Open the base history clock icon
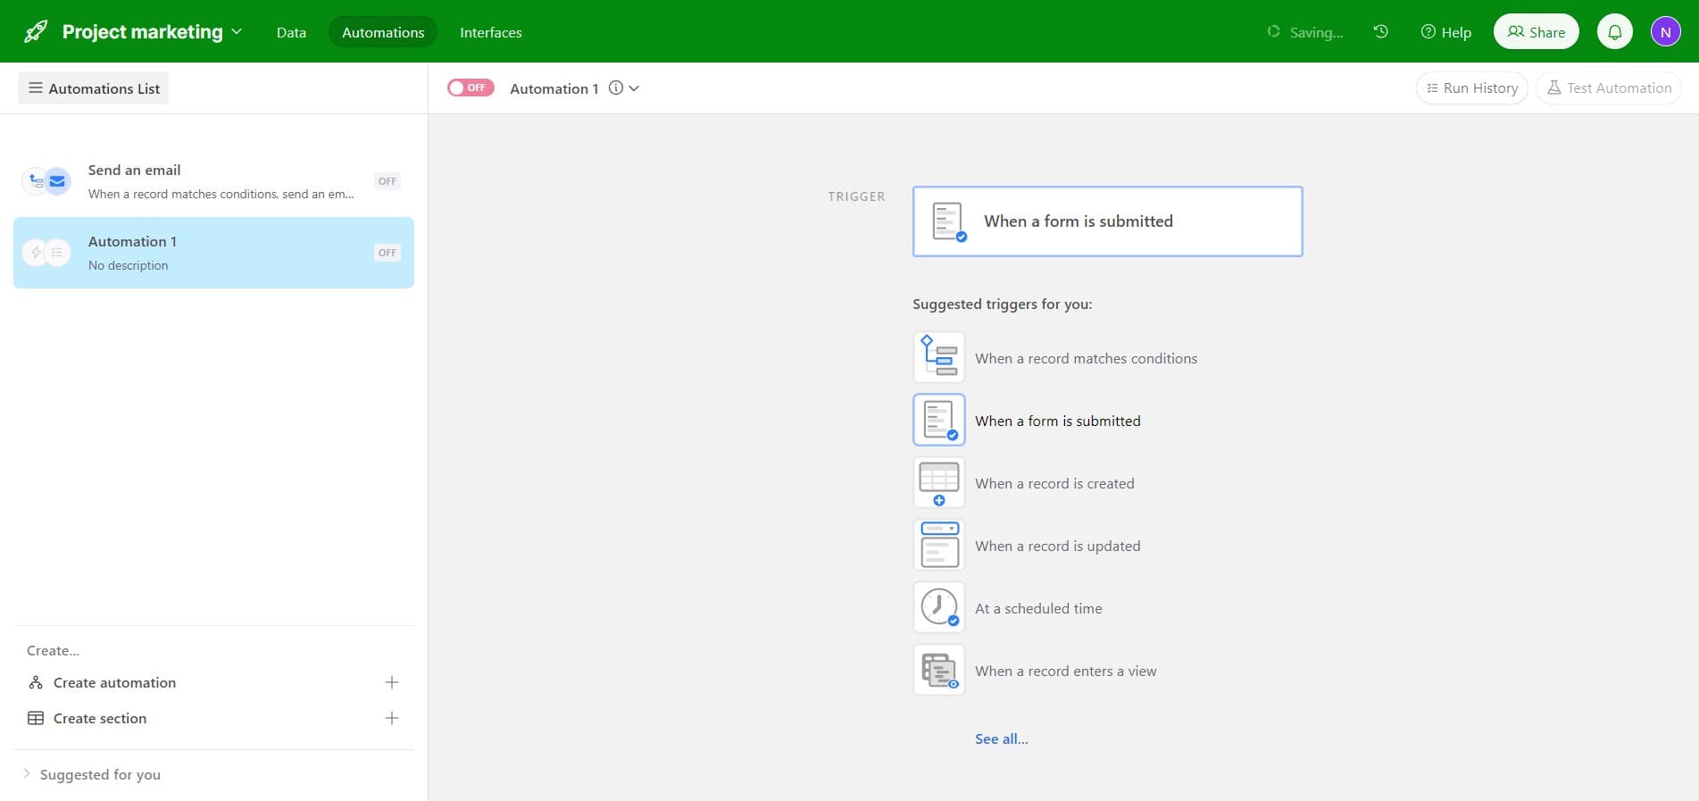1699x801 pixels. (1380, 32)
